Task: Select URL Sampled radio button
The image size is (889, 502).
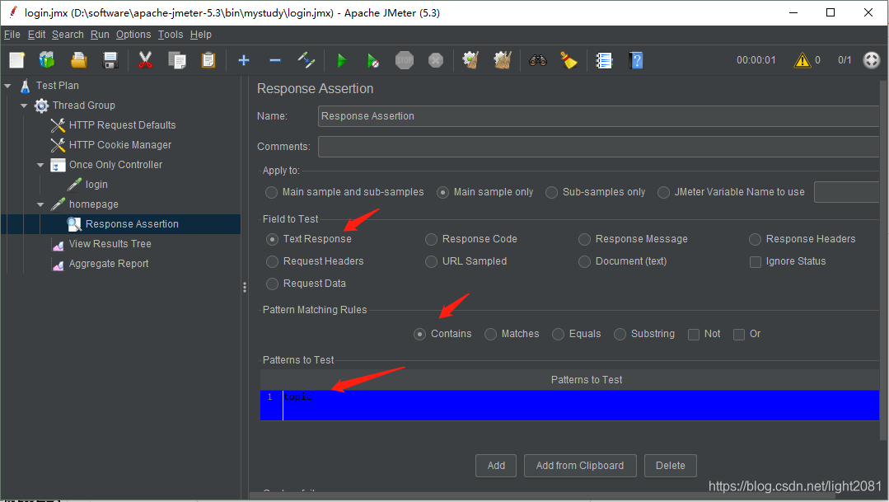Action: click(432, 261)
